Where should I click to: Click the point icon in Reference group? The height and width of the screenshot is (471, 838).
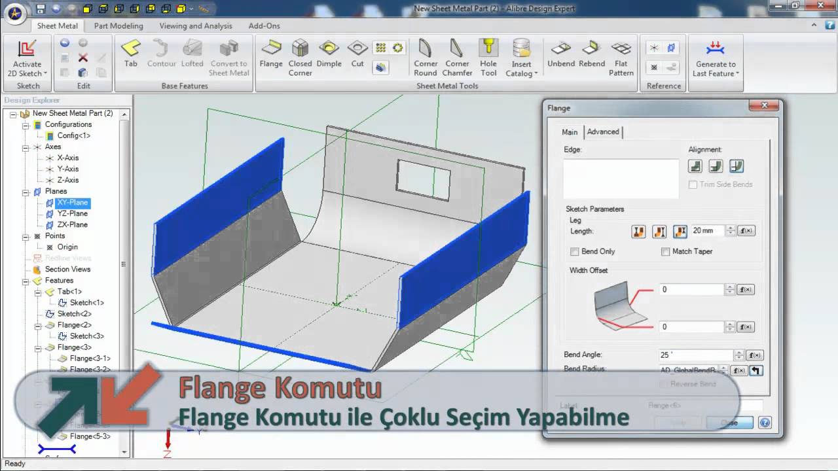tap(654, 67)
